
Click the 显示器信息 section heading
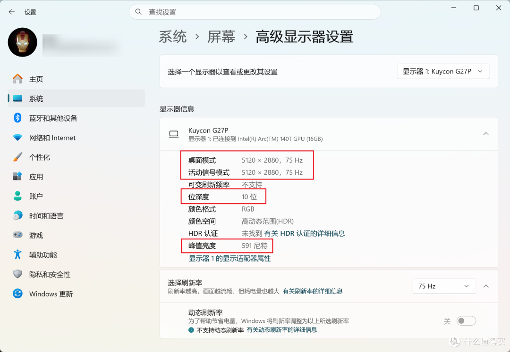point(177,109)
